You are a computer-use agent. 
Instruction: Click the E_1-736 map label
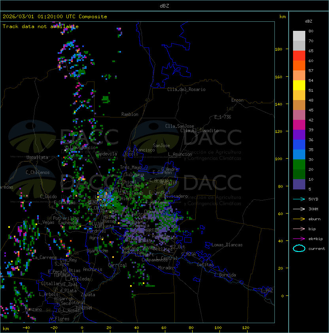click(x=223, y=117)
